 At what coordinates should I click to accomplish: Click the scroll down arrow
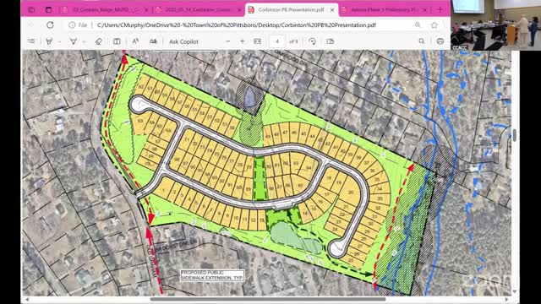coord(515,291)
